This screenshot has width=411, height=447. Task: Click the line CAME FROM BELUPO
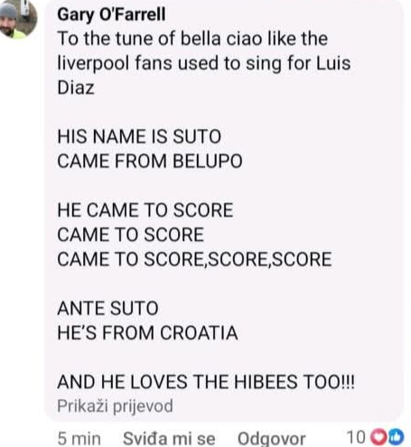tap(150, 161)
